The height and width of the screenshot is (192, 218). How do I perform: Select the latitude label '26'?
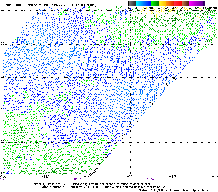(x=2, y=77)
